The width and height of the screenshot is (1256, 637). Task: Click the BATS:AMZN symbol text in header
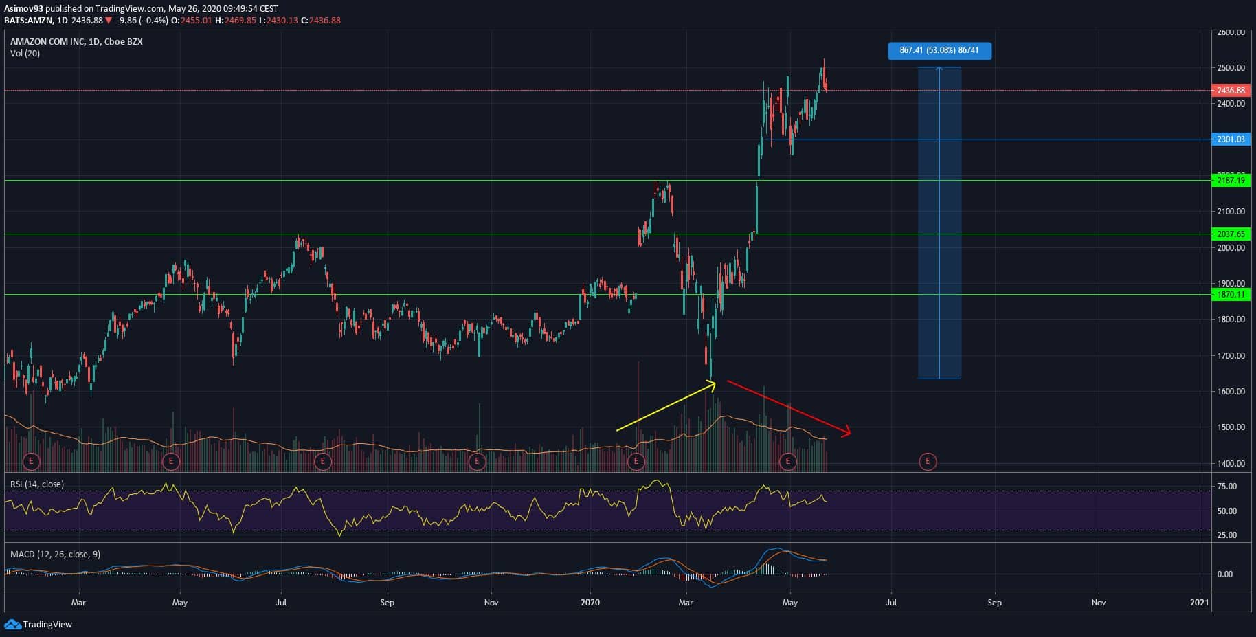click(x=28, y=20)
